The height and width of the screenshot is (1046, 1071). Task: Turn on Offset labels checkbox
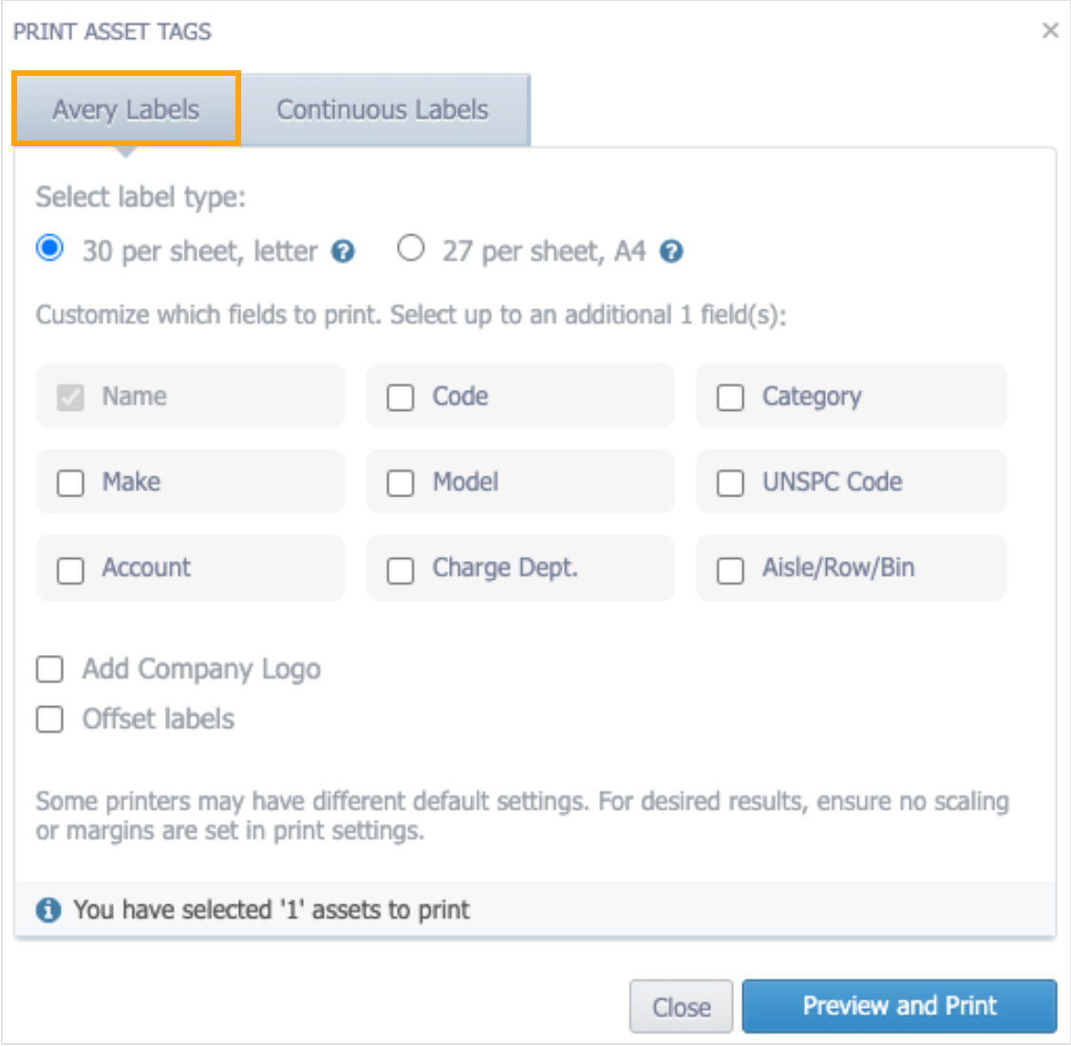click(x=49, y=719)
